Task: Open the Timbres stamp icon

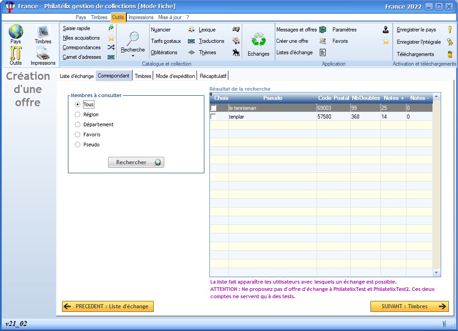Action: pos(43,31)
